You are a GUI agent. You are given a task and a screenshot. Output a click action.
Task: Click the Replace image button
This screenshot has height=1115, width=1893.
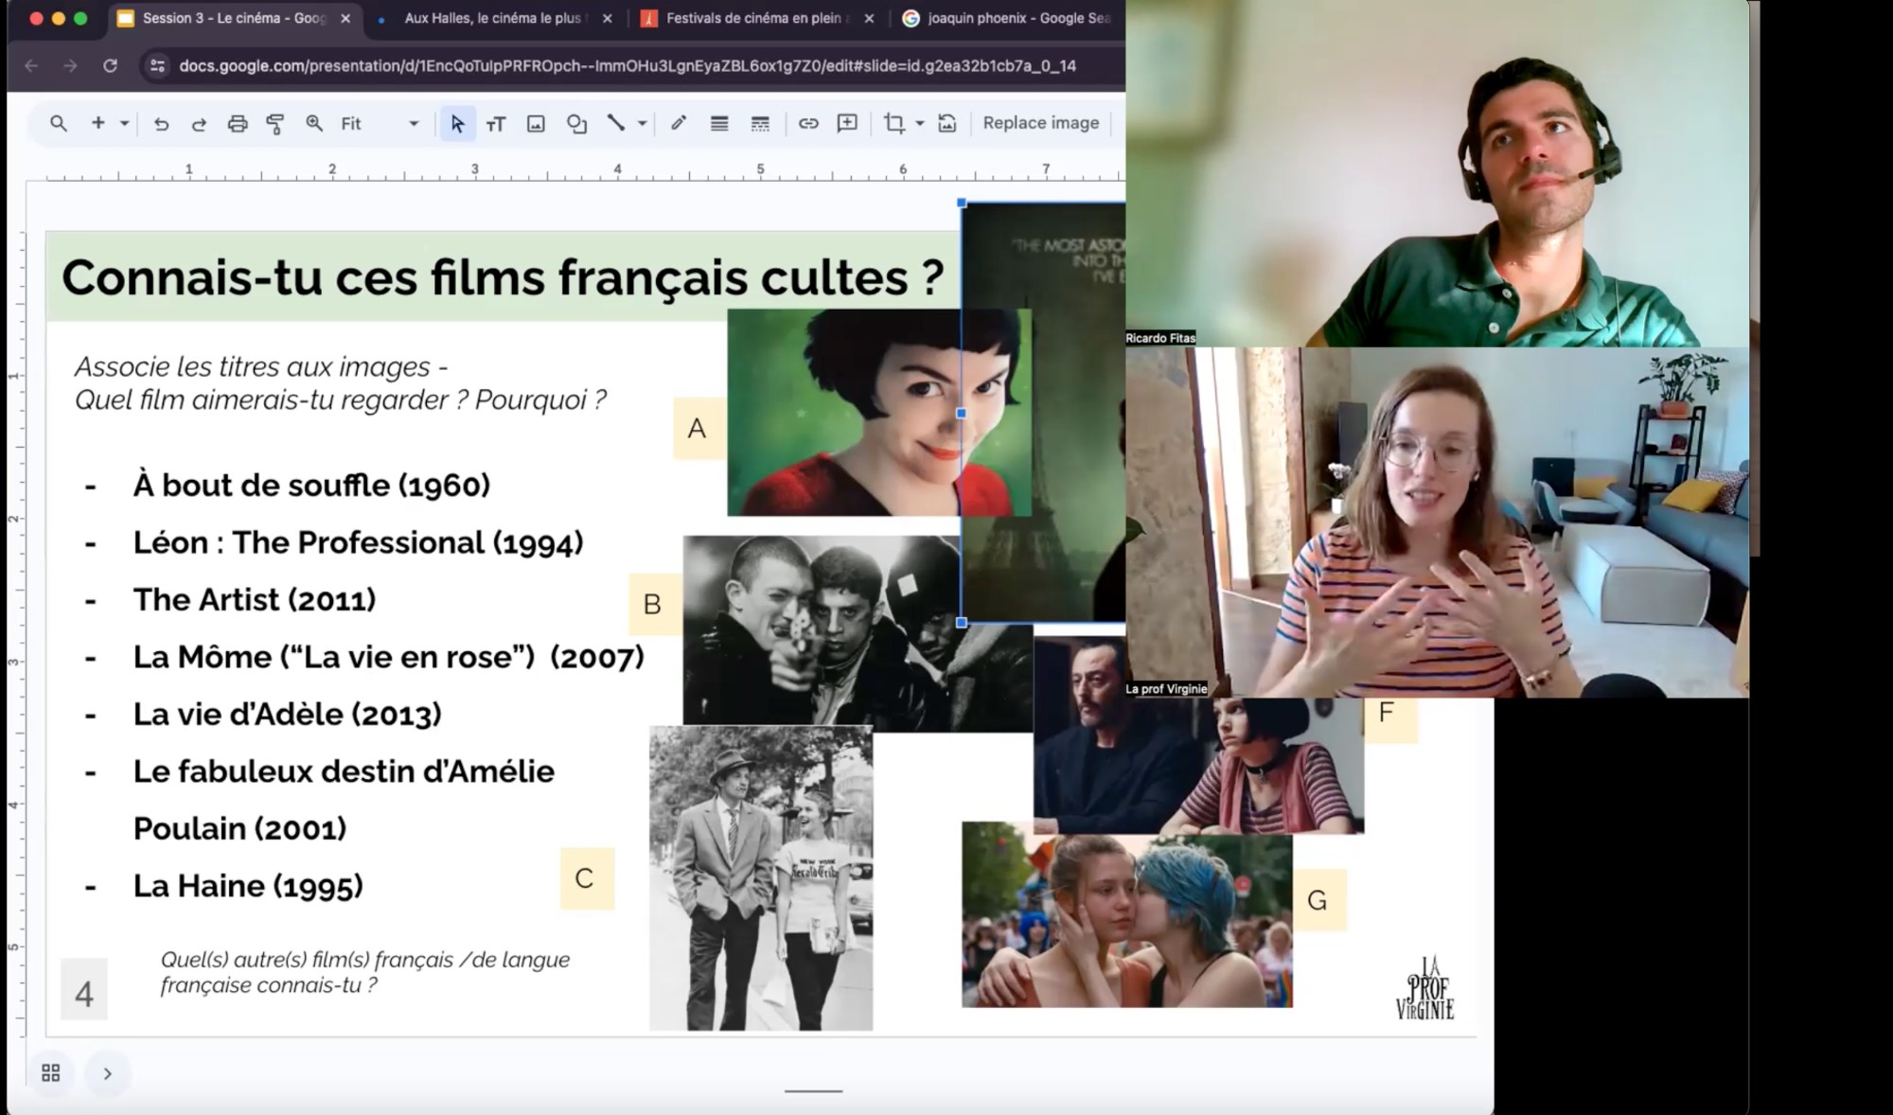[1041, 123]
